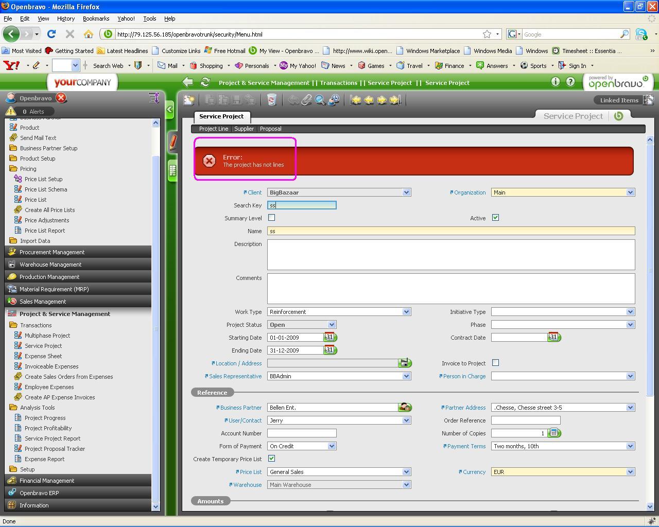Click the green refresh icon in header

point(205,82)
